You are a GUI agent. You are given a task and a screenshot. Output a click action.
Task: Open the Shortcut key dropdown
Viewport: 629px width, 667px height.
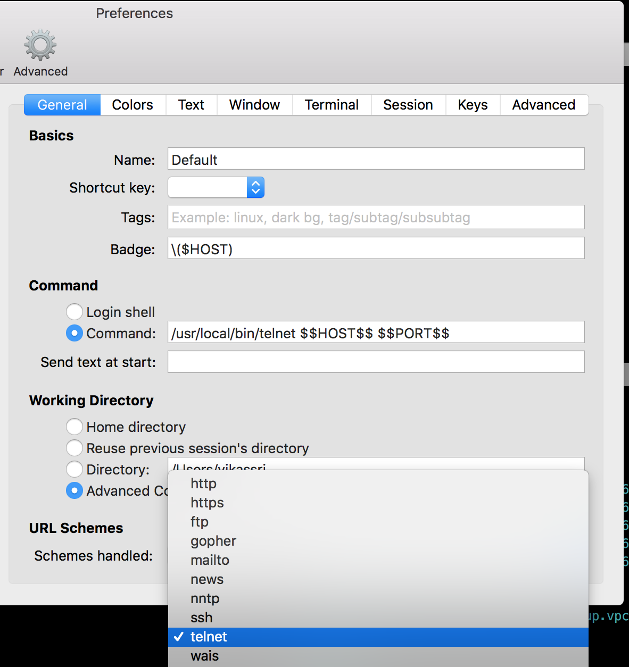click(216, 187)
